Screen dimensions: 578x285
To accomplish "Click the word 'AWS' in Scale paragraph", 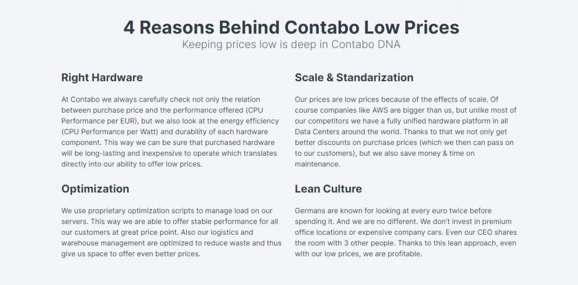I will 380,110.
